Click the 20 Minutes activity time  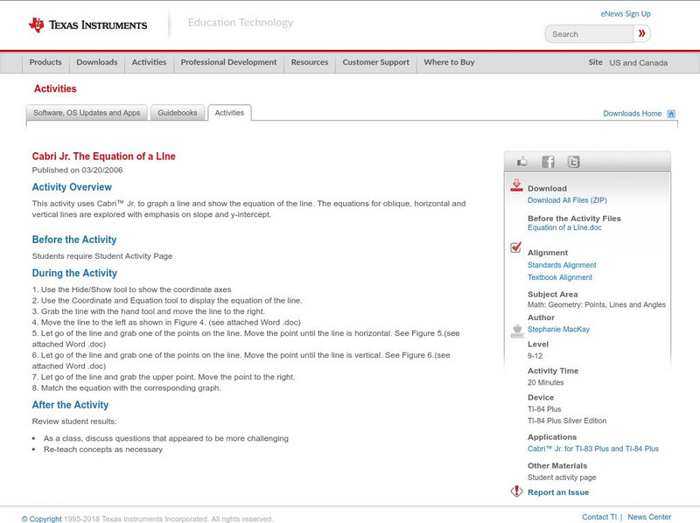(x=545, y=383)
